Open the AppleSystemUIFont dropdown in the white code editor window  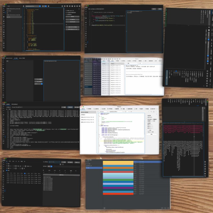pos(116,112)
